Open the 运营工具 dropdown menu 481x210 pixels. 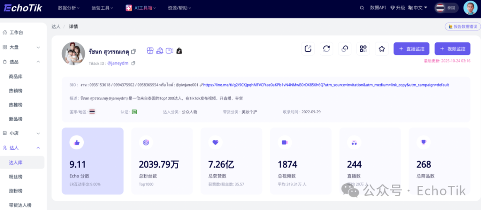[102, 8]
